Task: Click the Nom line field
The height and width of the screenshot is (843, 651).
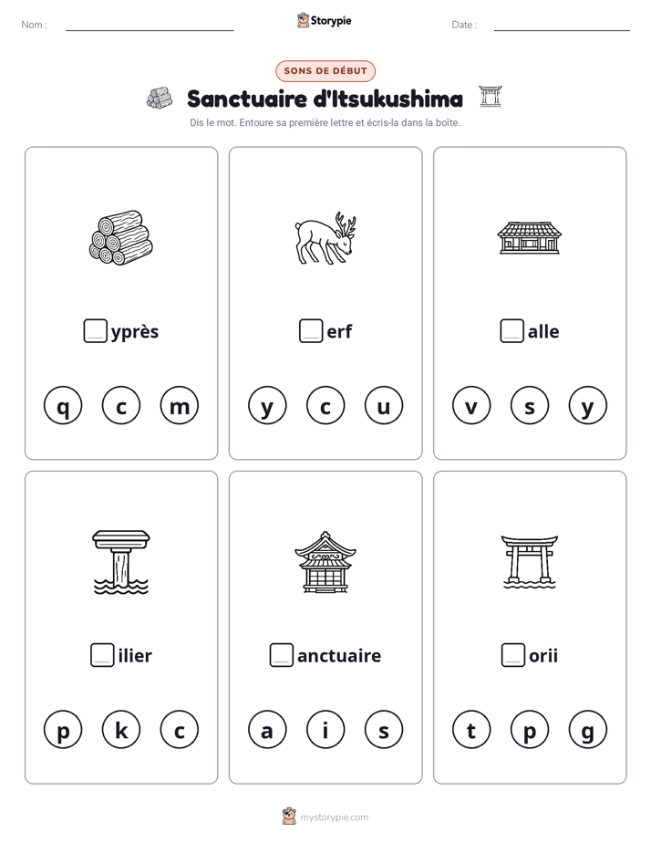Action: [x=150, y=25]
